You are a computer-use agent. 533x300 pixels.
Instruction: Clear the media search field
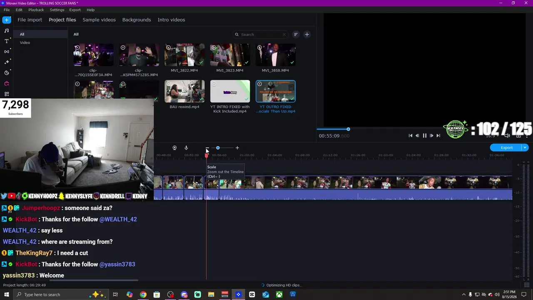click(284, 35)
